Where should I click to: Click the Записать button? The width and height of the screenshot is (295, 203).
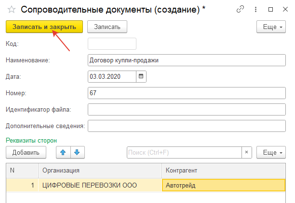coord(107,27)
